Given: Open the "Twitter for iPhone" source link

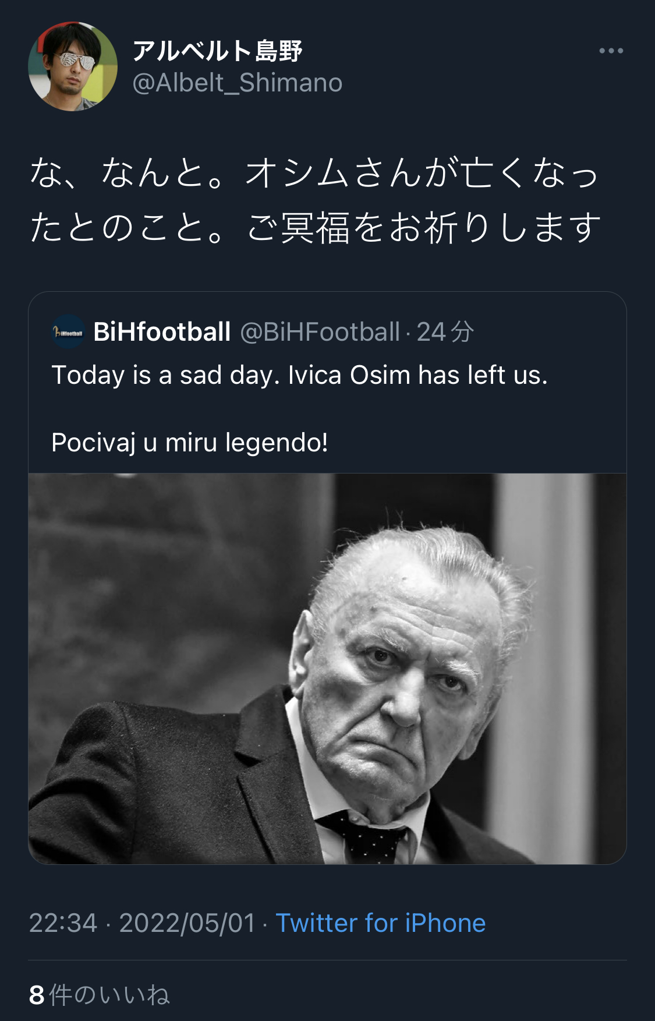Looking at the screenshot, I should coord(380,923).
